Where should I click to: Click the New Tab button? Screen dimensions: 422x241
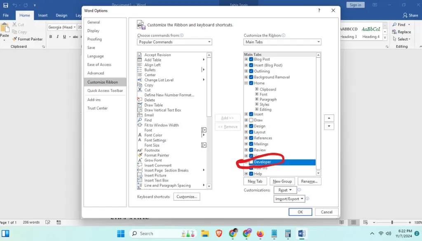tap(255, 181)
